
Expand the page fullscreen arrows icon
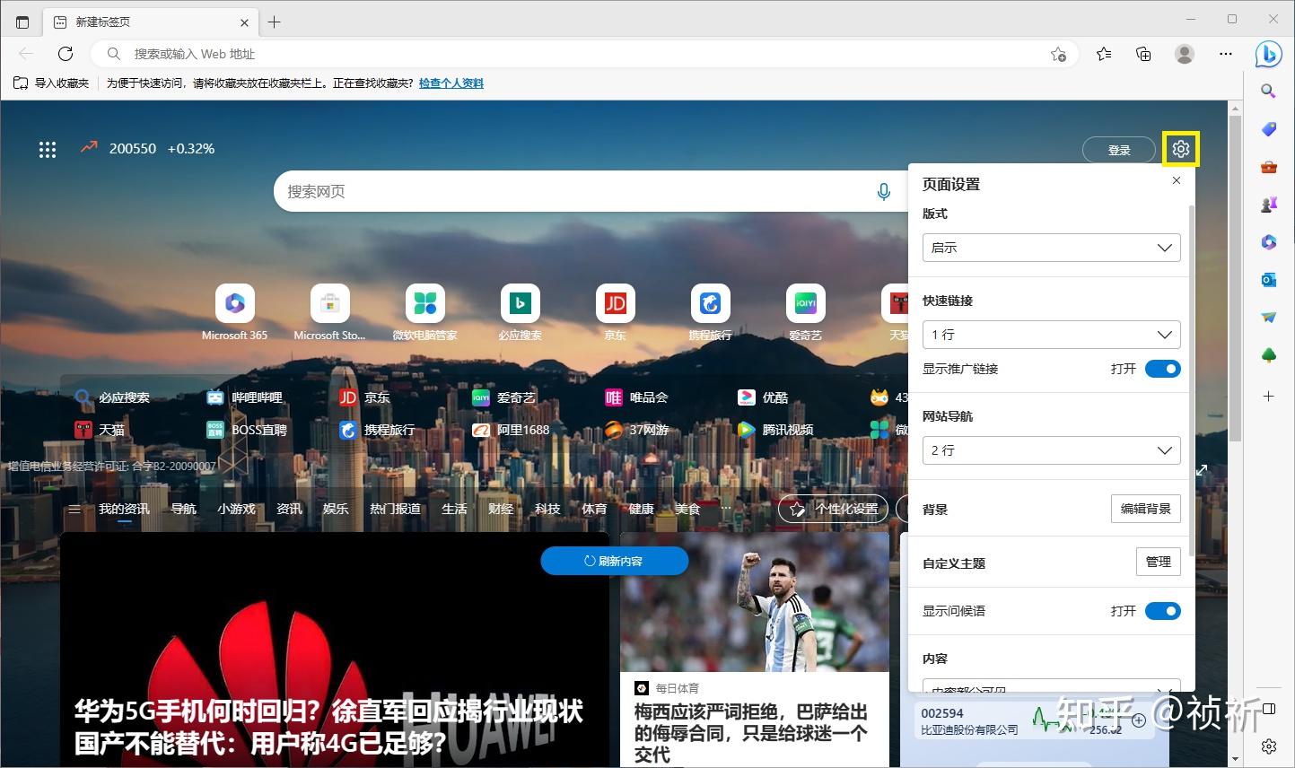tap(1203, 469)
